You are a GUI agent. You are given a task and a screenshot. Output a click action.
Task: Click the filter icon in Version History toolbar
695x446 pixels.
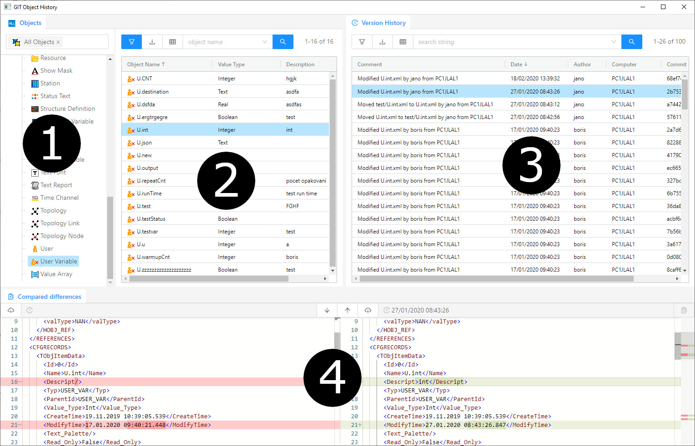click(362, 42)
